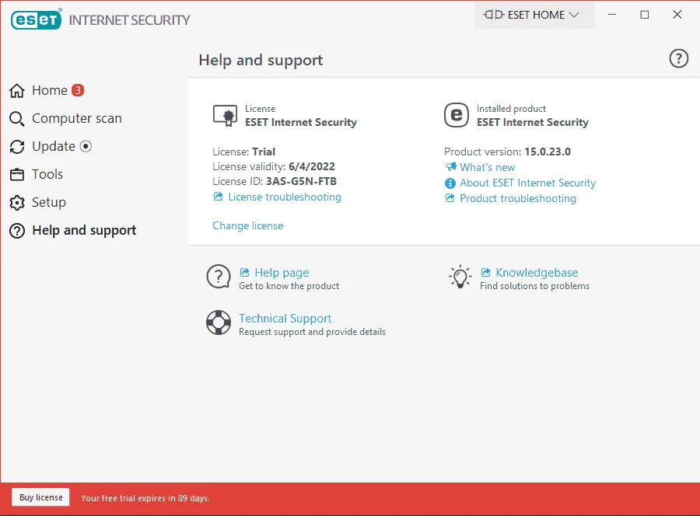Open License troubleshooting link
The height and width of the screenshot is (516, 700).
click(x=285, y=197)
